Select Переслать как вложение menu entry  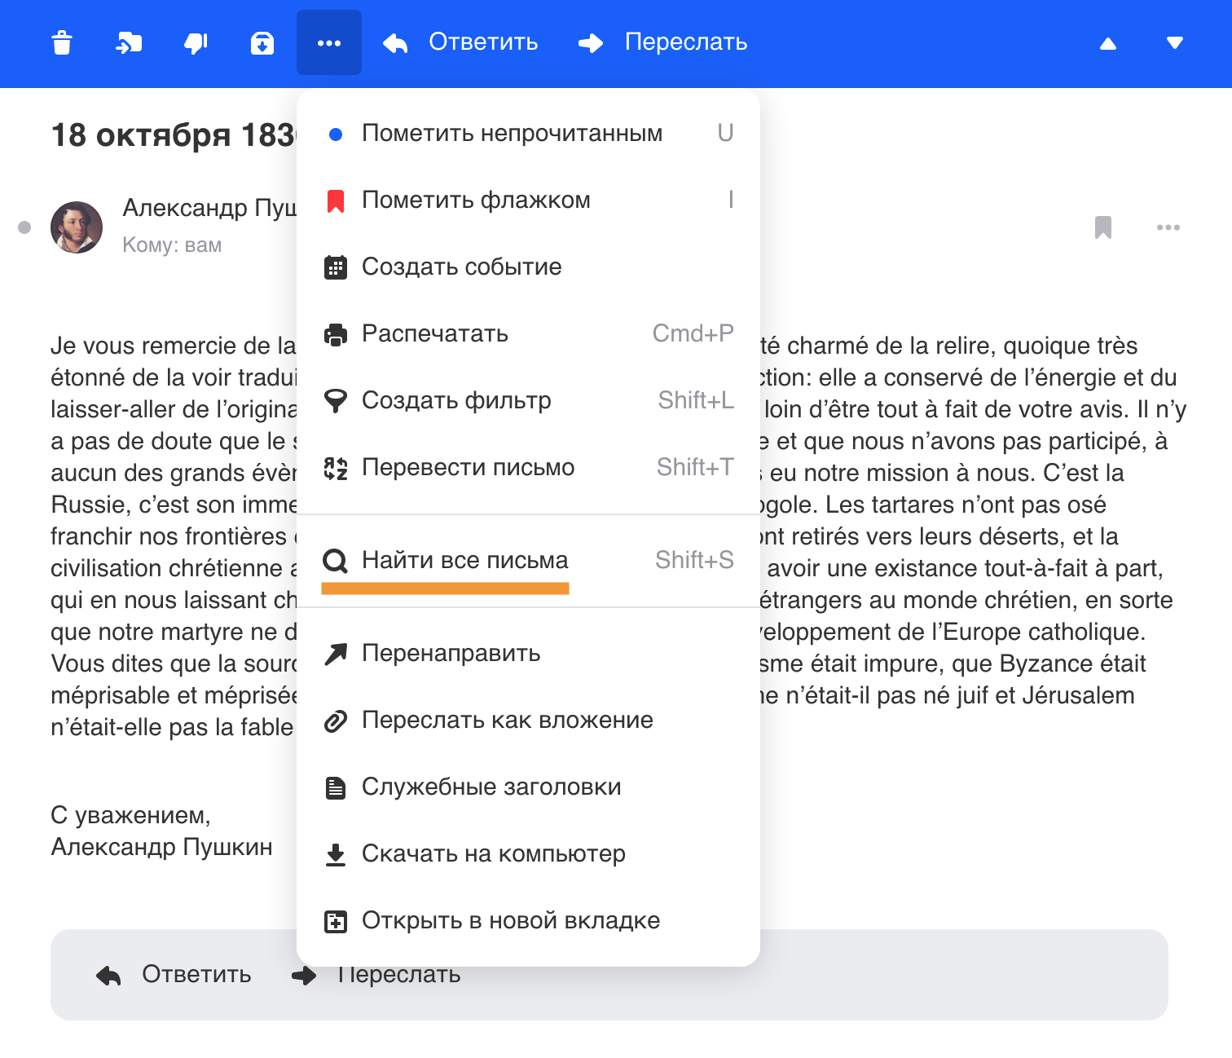click(x=528, y=720)
